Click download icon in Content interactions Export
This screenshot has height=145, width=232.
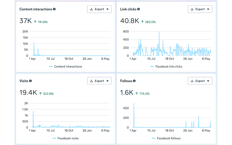[91, 9]
